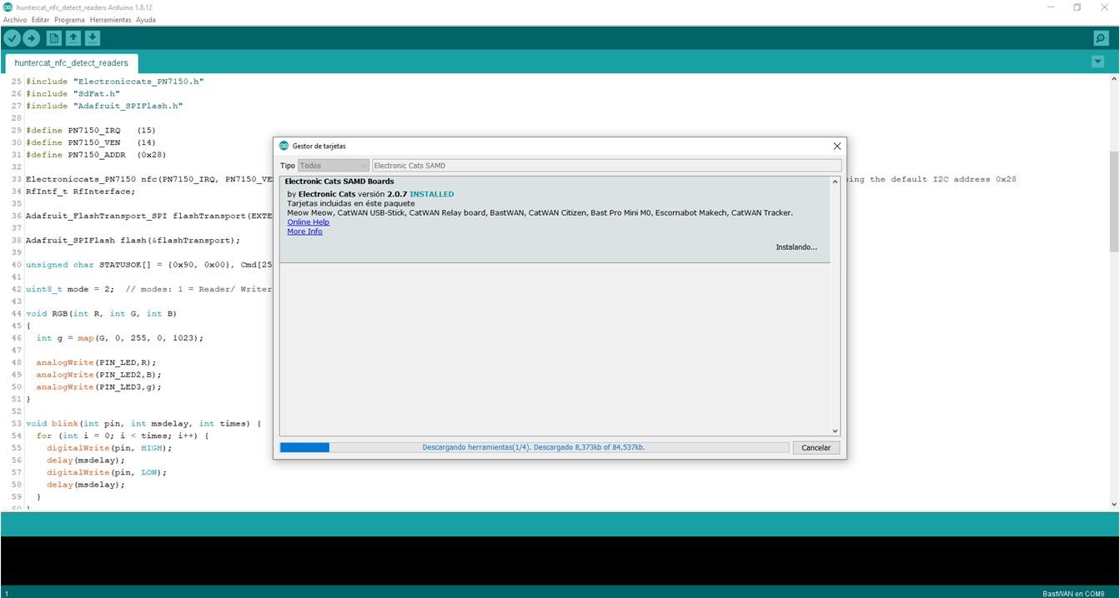Click the 'Instalando...' status text
Image resolution: width=1120 pixels, height=598 pixels.
[796, 247]
